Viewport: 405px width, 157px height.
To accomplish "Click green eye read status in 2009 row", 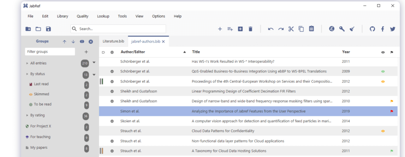I will pos(383,72).
